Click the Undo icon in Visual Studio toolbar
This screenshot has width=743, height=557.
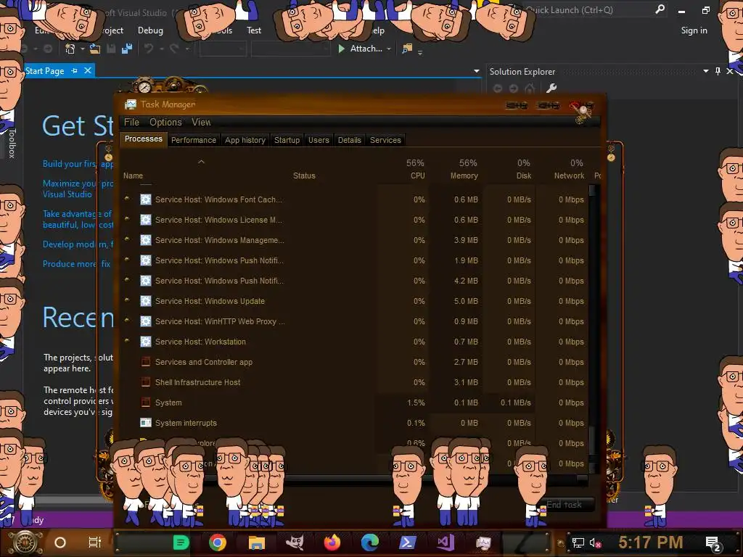149,49
